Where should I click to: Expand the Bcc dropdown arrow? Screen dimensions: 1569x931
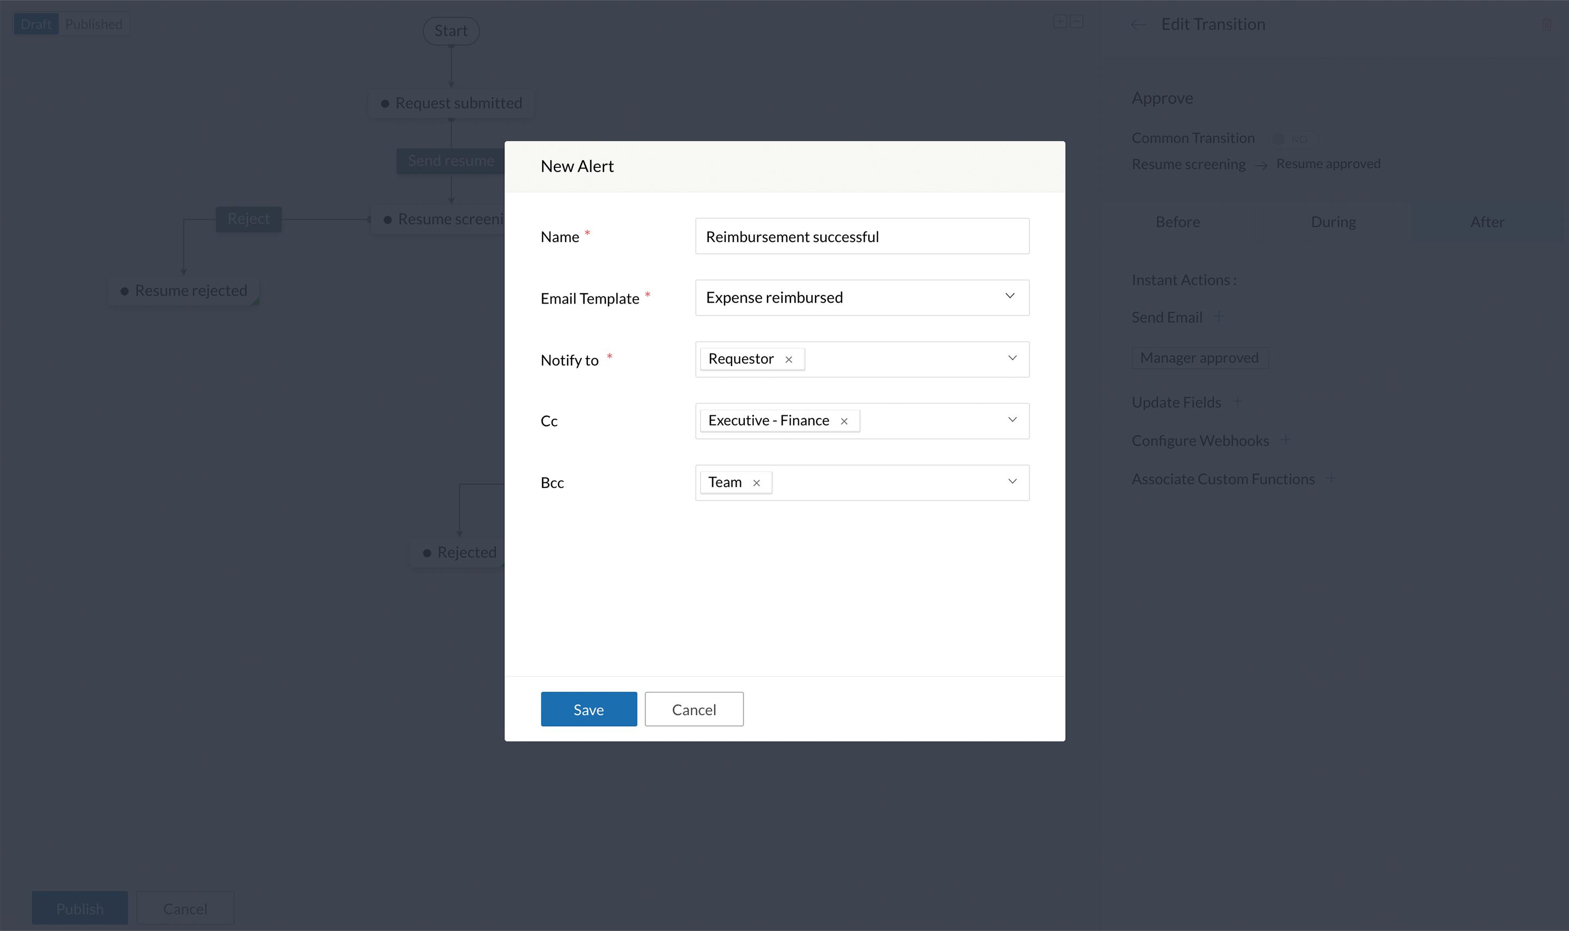tap(1012, 482)
